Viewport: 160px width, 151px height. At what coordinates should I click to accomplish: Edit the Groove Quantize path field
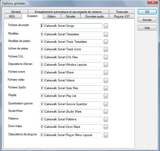pos(71,104)
